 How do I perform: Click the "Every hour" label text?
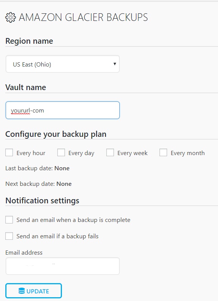tap(31, 153)
